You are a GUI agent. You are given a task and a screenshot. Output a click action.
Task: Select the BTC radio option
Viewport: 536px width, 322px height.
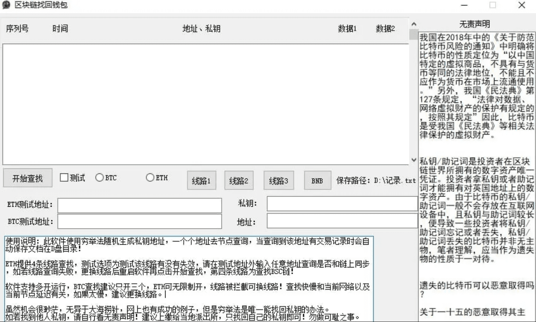(99, 177)
